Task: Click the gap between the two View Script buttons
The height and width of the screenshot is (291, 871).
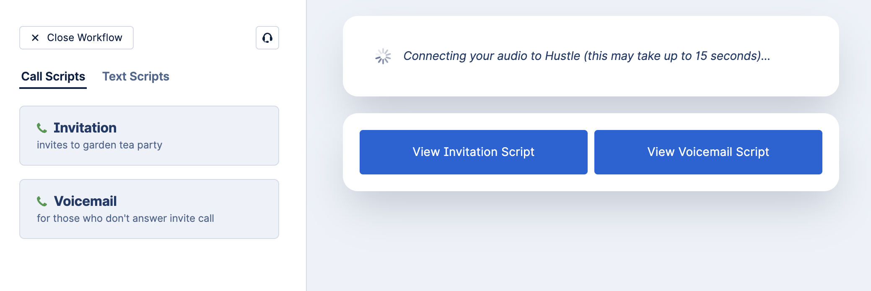Action: point(591,152)
